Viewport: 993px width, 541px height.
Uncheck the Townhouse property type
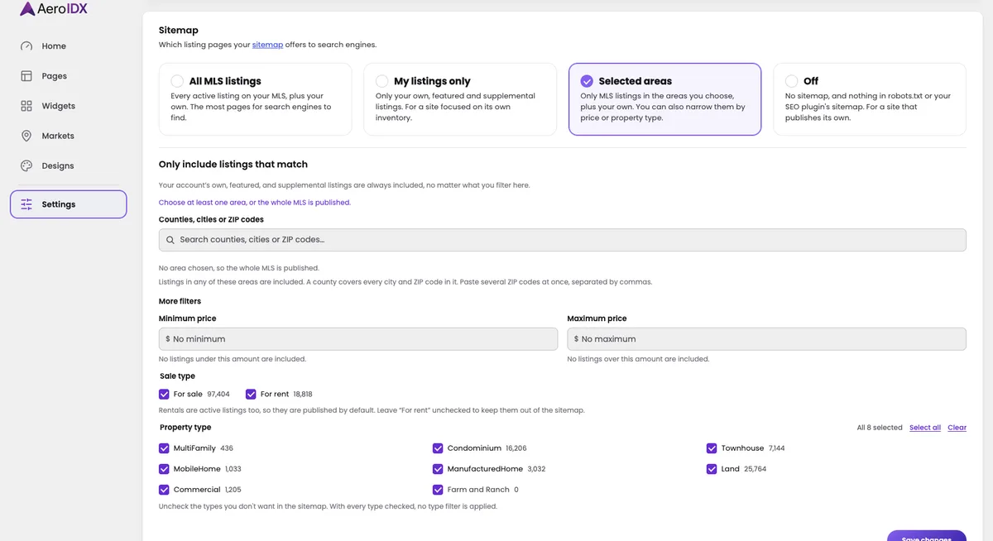712,448
